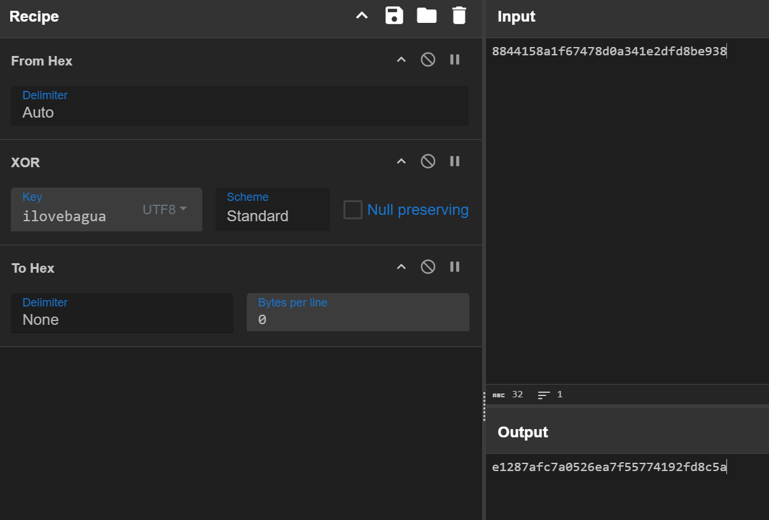Image resolution: width=769 pixels, height=520 pixels.
Task: Load a recipe using folder icon
Action: click(x=426, y=16)
